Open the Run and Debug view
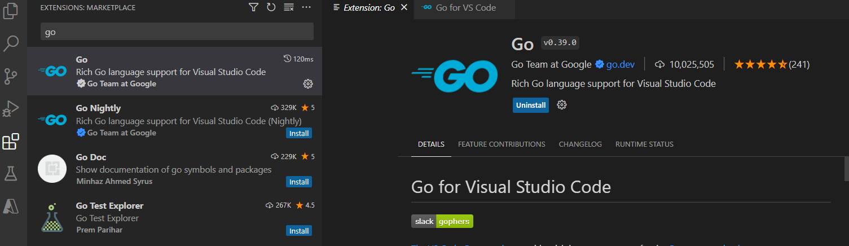The width and height of the screenshot is (849, 246). point(11,108)
